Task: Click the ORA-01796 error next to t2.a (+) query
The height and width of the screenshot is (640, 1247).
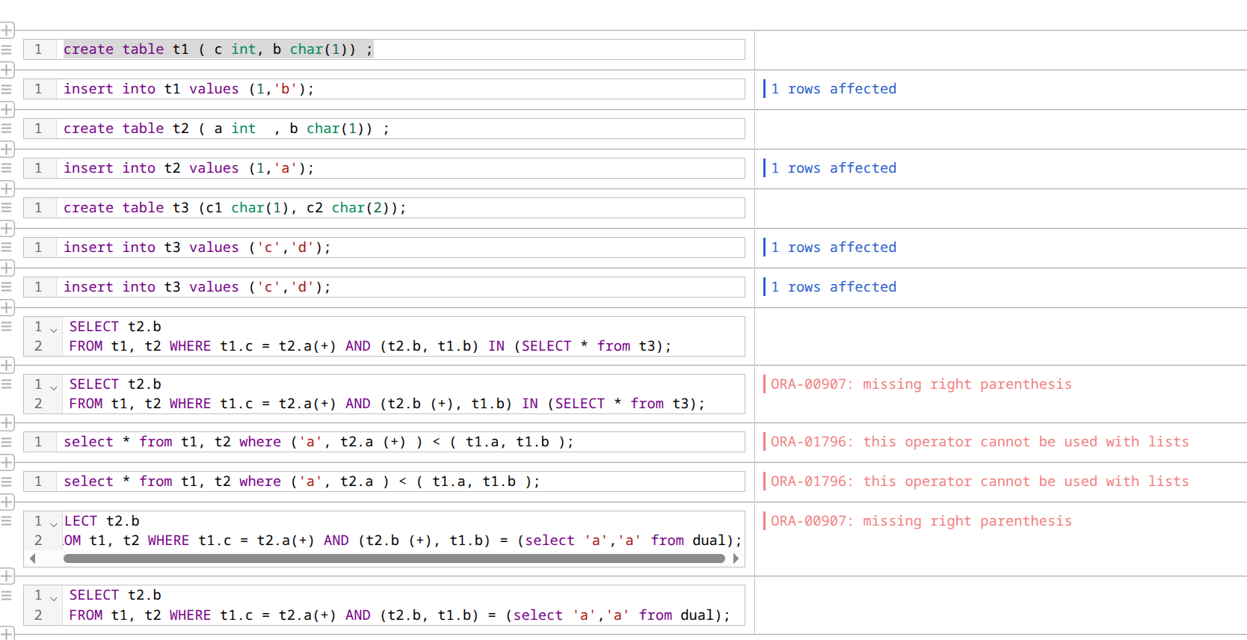Action: 979,442
